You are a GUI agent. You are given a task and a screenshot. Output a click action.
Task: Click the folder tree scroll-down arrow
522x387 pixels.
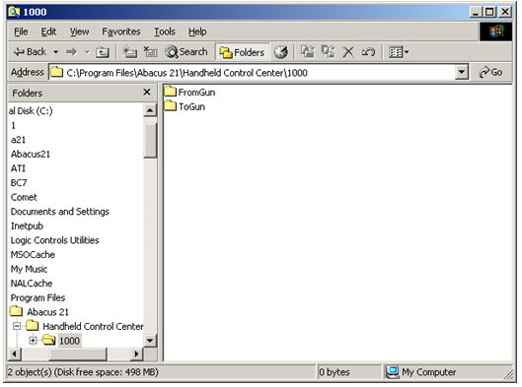[150, 341]
